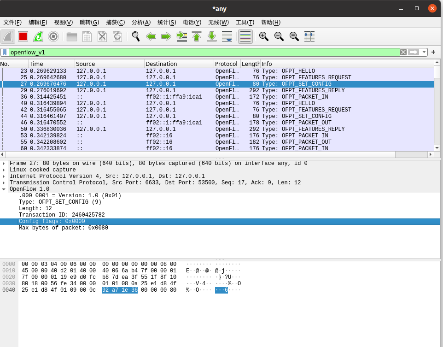Find a packet with magnifier icon
443x347 pixels.
[x=136, y=36]
